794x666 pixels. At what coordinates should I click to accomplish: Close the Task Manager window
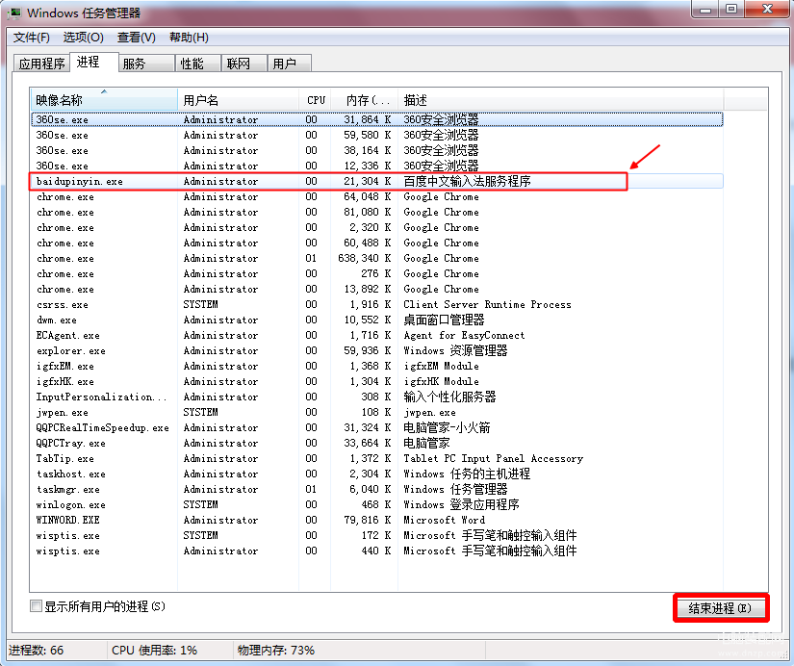coord(767,9)
